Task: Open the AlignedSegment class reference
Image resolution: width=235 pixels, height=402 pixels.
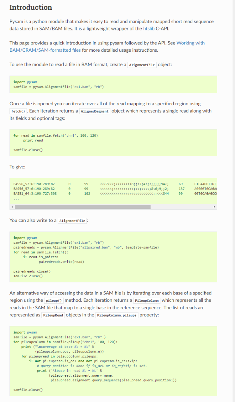Action: pyautogui.click(x=95, y=111)
